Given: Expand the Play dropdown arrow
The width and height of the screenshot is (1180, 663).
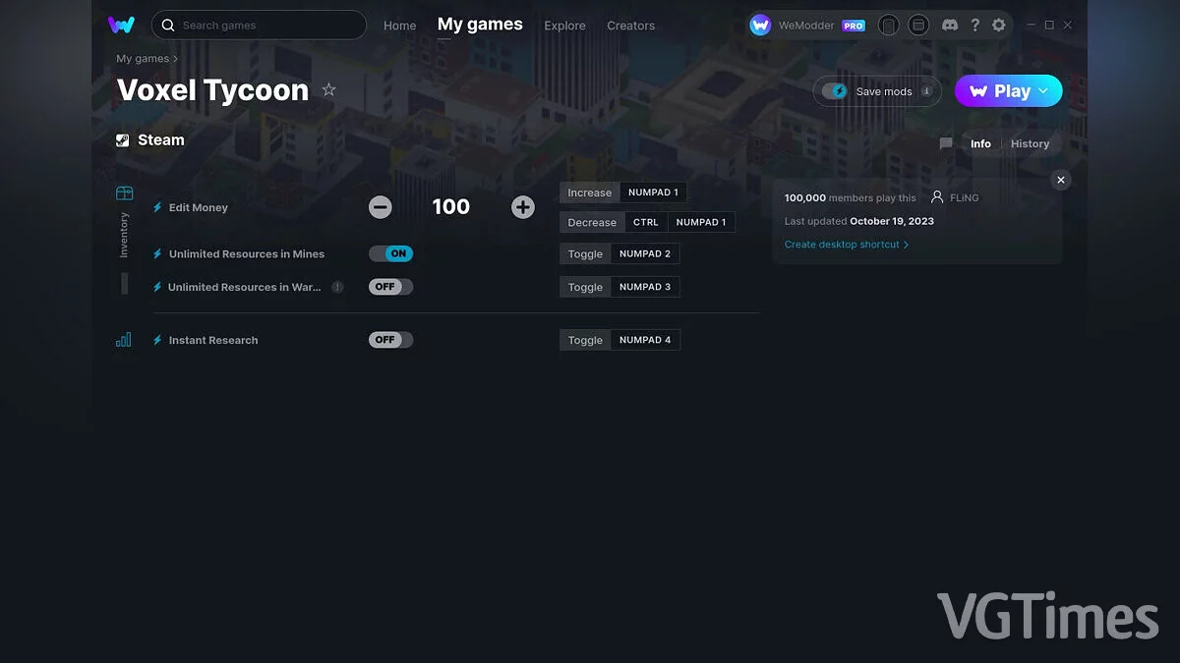Looking at the screenshot, I should coord(1043,91).
